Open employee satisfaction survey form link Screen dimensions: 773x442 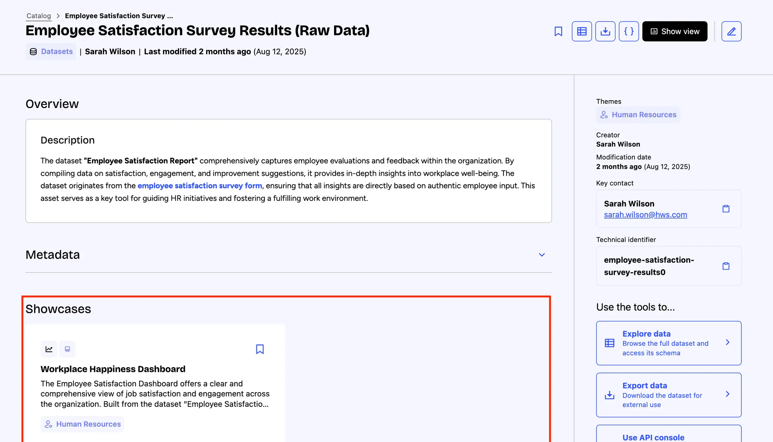tap(200, 186)
